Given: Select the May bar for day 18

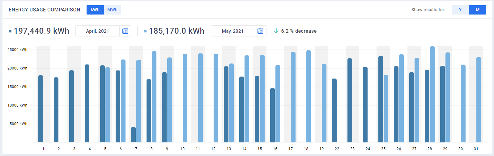Looking at the screenshot, I should [x=309, y=96].
